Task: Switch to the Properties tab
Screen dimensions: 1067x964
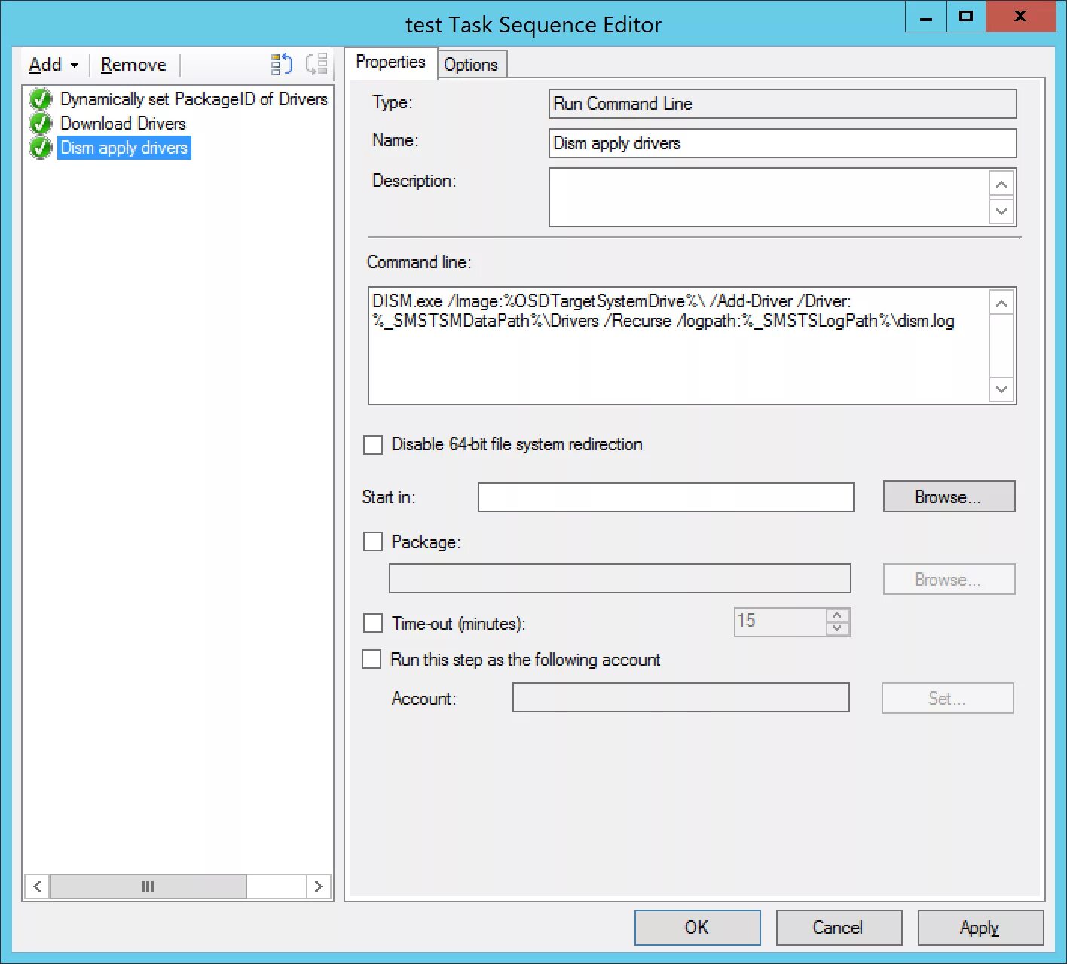Action: 390,63
